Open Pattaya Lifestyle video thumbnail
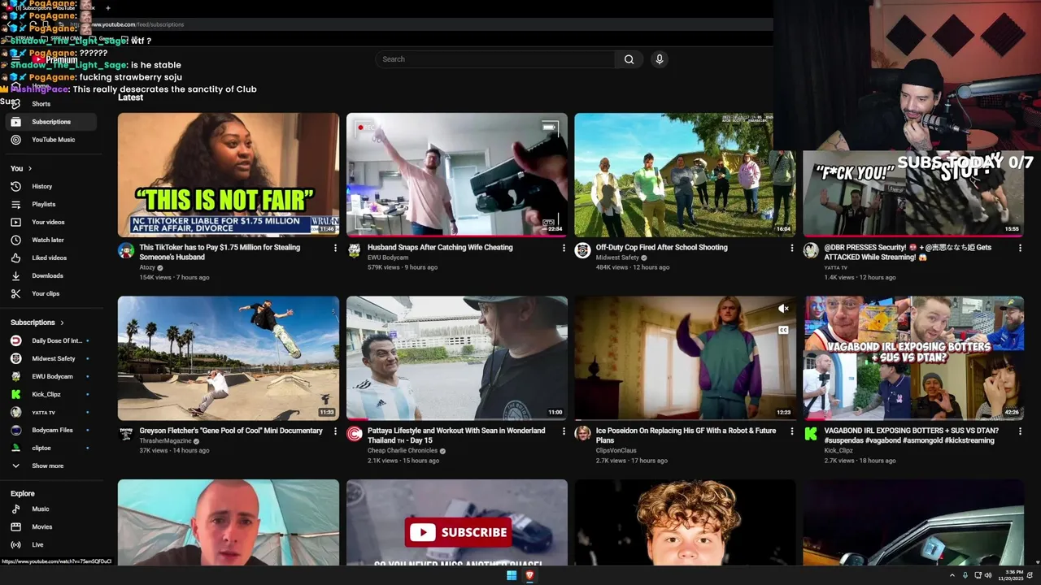Screen dimensions: 1041x585 [457, 358]
